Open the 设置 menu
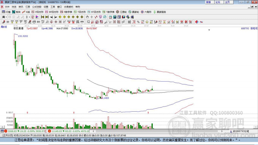 (46, 7)
